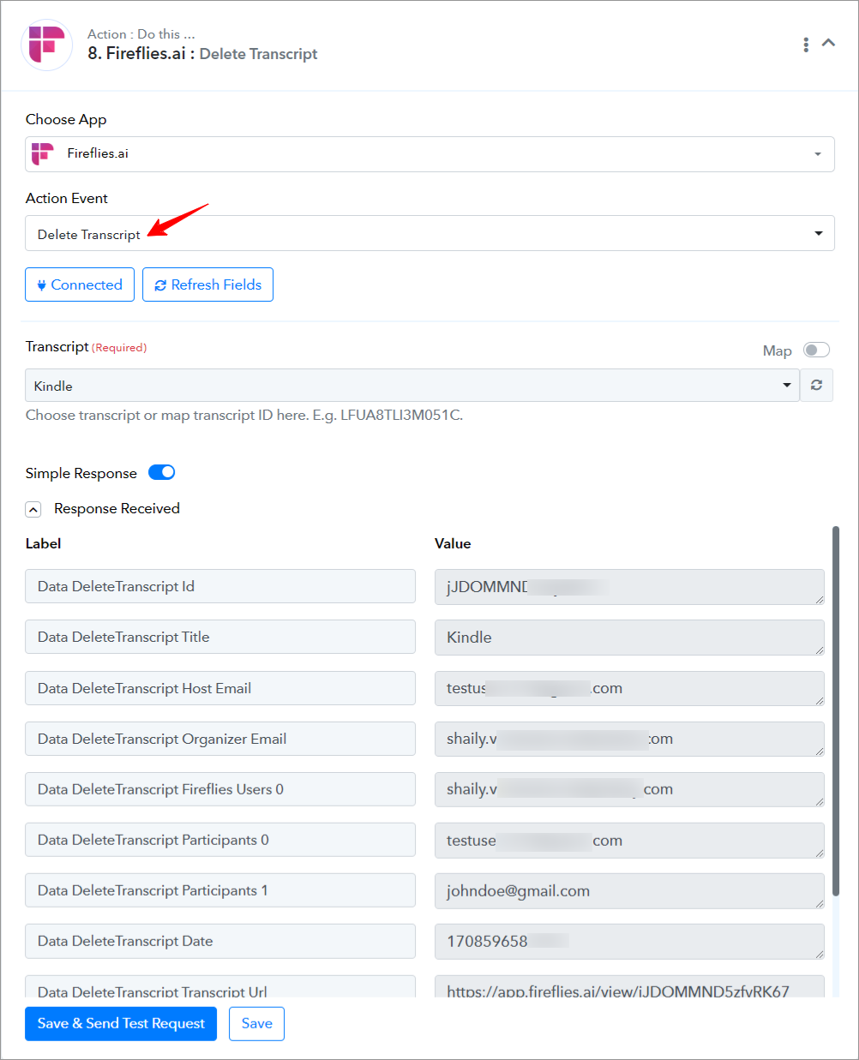This screenshot has width=859, height=1060.
Task: Click the Connected button
Action: (80, 284)
